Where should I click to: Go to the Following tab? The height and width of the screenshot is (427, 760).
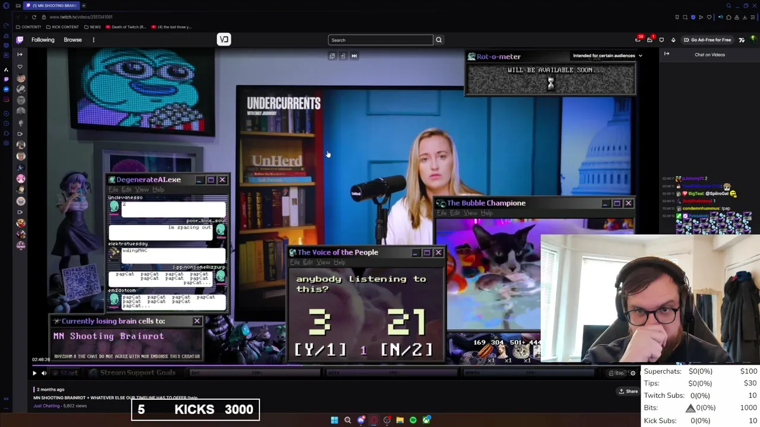click(43, 40)
